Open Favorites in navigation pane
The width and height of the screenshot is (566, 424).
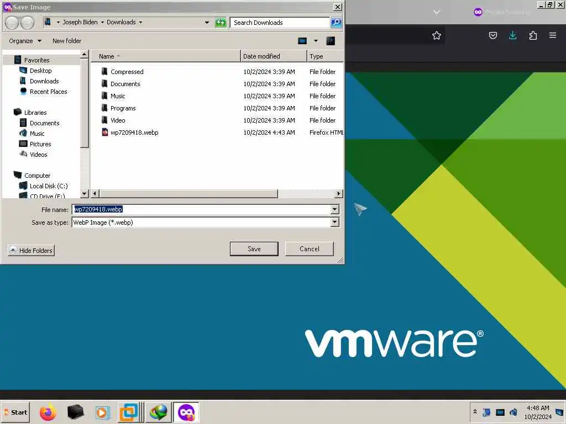[36, 60]
